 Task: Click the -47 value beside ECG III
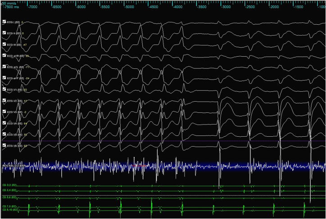coord(25,45)
